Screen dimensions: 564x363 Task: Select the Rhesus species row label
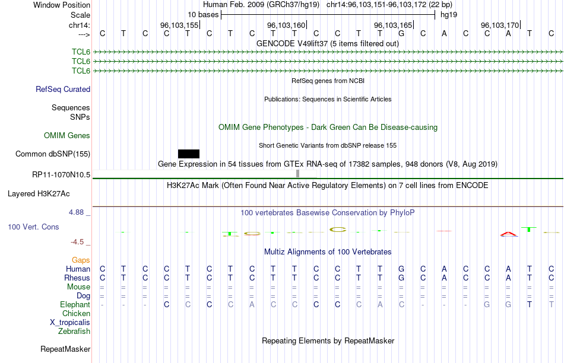77,278
